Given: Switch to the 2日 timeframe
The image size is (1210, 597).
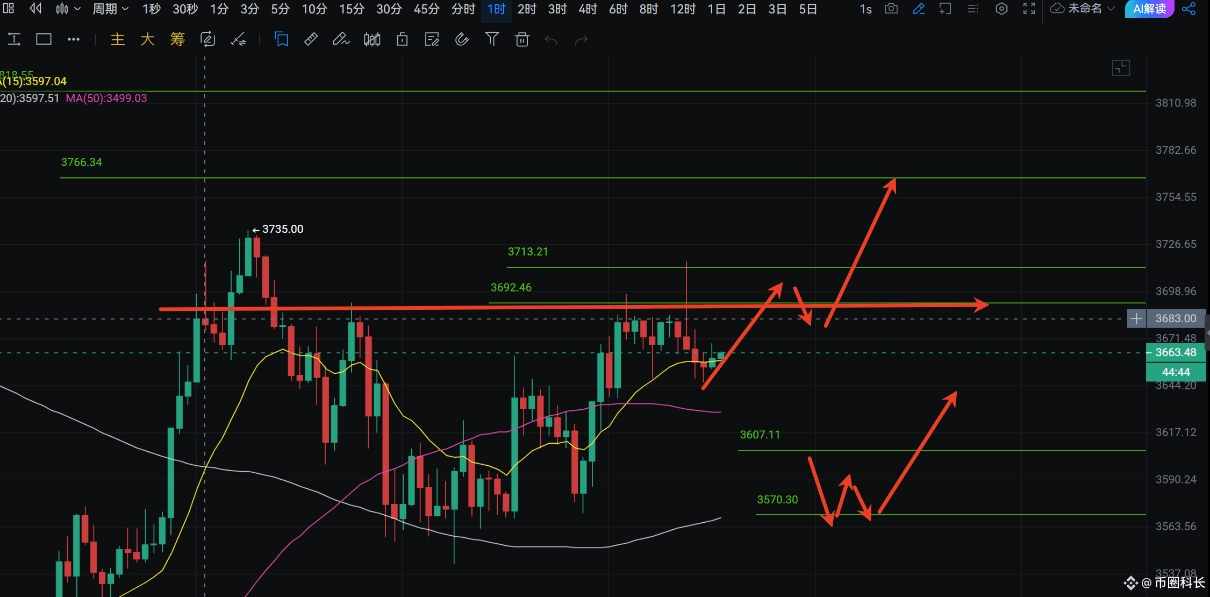Looking at the screenshot, I should (x=747, y=9).
